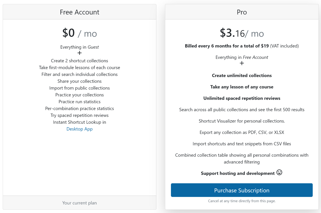Click the Shortcut Visualizer feature line
The width and height of the screenshot is (321, 213).
tap(242, 121)
